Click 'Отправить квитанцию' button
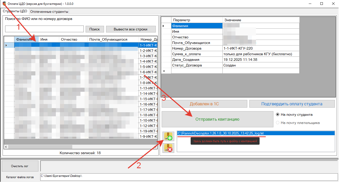 [x=217, y=119]
